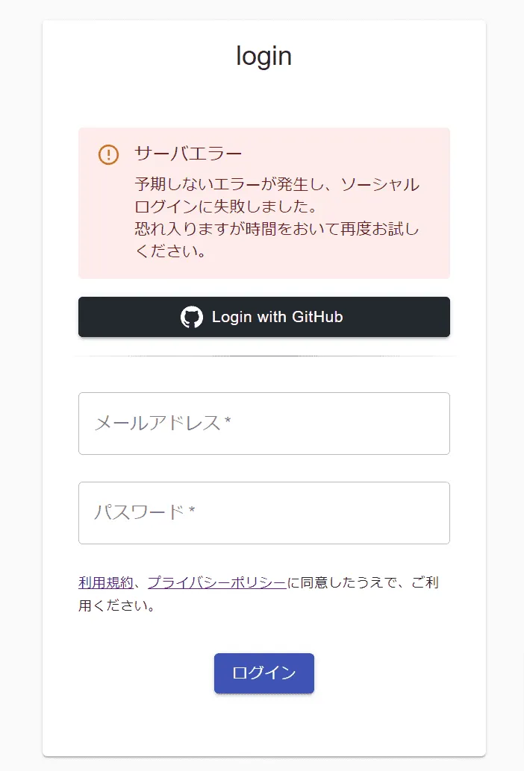524x771 pixels.
Task: Select the circled exclamation mark beside サーバエラー
Action: (x=108, y=154)
